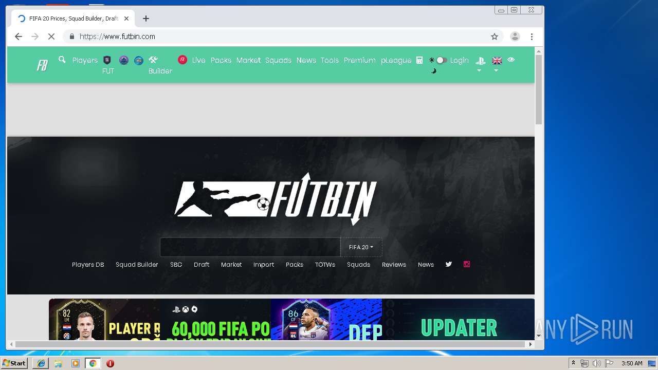Open the FUT shield badge icon
Screen dimensions: 658x370
pyautogui.click(x=107, y=60)
